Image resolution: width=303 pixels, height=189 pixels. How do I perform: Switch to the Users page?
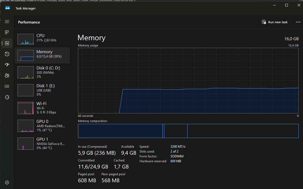[x=7, y=76]
